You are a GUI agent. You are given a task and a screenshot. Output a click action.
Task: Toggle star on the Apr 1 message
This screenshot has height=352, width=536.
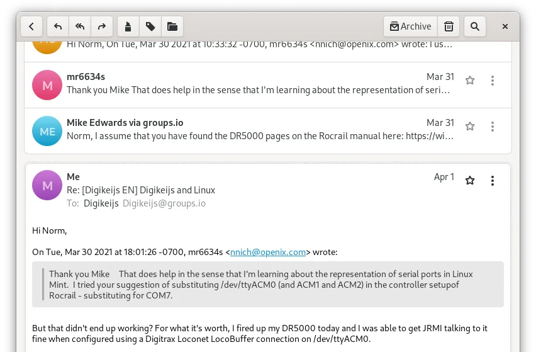[x=470, y=180]
